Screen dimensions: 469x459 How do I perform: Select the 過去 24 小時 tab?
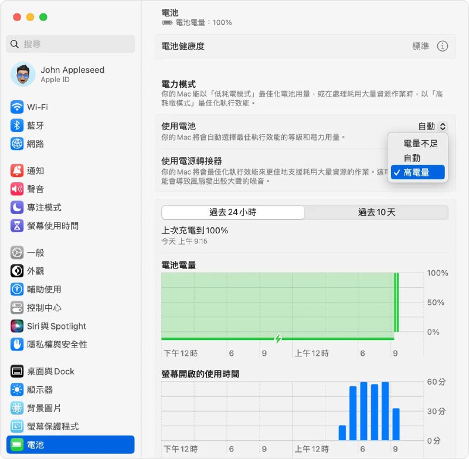(x=232, y=212)
